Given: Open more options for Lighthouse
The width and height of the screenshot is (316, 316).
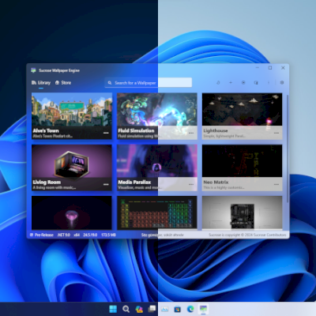Looking at the screenshot, I should tap(276, 133).
